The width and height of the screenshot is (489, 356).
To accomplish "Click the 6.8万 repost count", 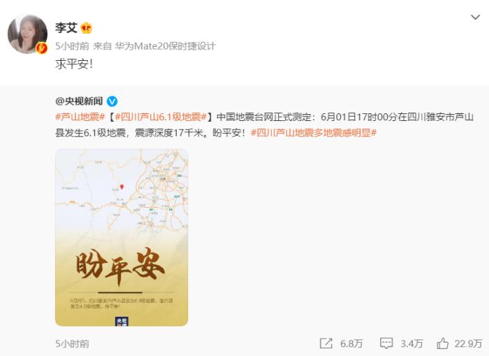I will pos(351,344).
